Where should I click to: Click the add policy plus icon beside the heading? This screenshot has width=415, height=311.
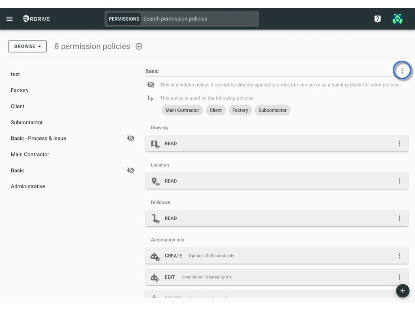[139, 46]
